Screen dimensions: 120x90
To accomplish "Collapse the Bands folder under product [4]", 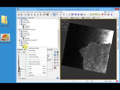I will coord(20,45).
